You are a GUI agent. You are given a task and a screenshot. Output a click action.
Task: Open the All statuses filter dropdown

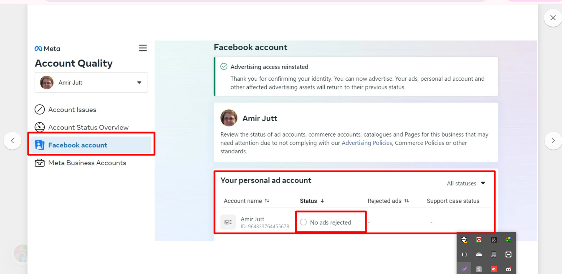coord(466,183)
